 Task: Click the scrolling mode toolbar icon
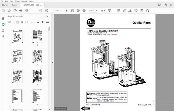tap(109, 11)
